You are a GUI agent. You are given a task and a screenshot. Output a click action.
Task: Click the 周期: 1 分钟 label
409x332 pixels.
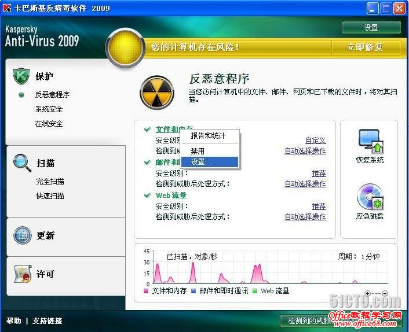pos(359,257)
